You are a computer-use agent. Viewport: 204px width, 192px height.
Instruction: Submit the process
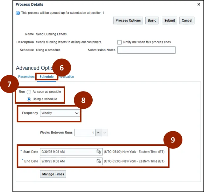click(169, 20)
